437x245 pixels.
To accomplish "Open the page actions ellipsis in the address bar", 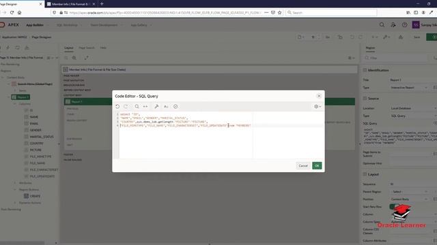I will tap(266, 12).
